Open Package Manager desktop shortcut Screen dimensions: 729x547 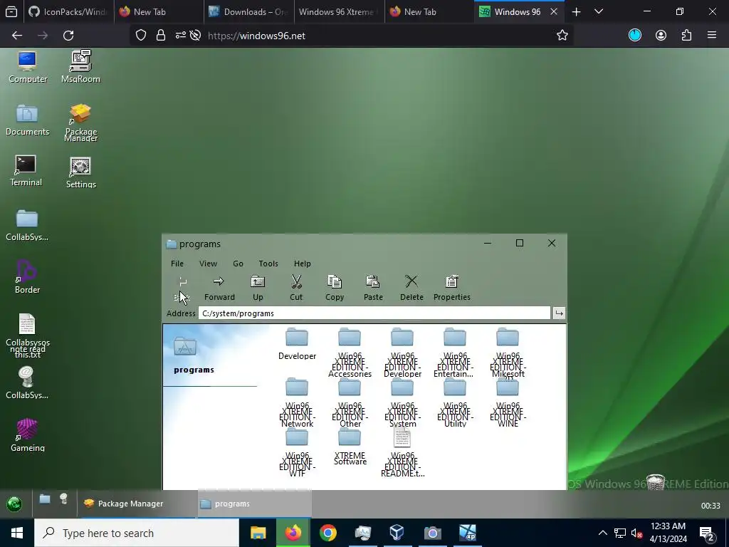[80, 122]
